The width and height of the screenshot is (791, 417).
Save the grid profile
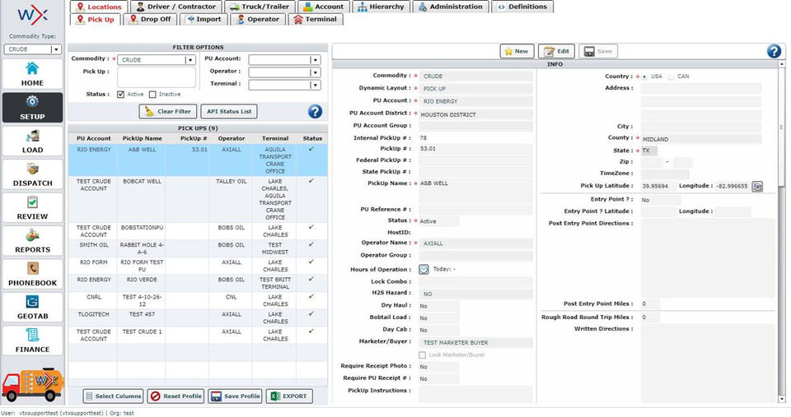pyautogui.click(x=235, y=396)
